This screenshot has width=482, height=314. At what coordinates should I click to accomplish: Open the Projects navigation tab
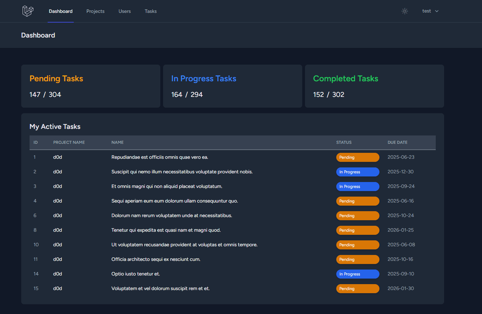click(x=95, y=11)
